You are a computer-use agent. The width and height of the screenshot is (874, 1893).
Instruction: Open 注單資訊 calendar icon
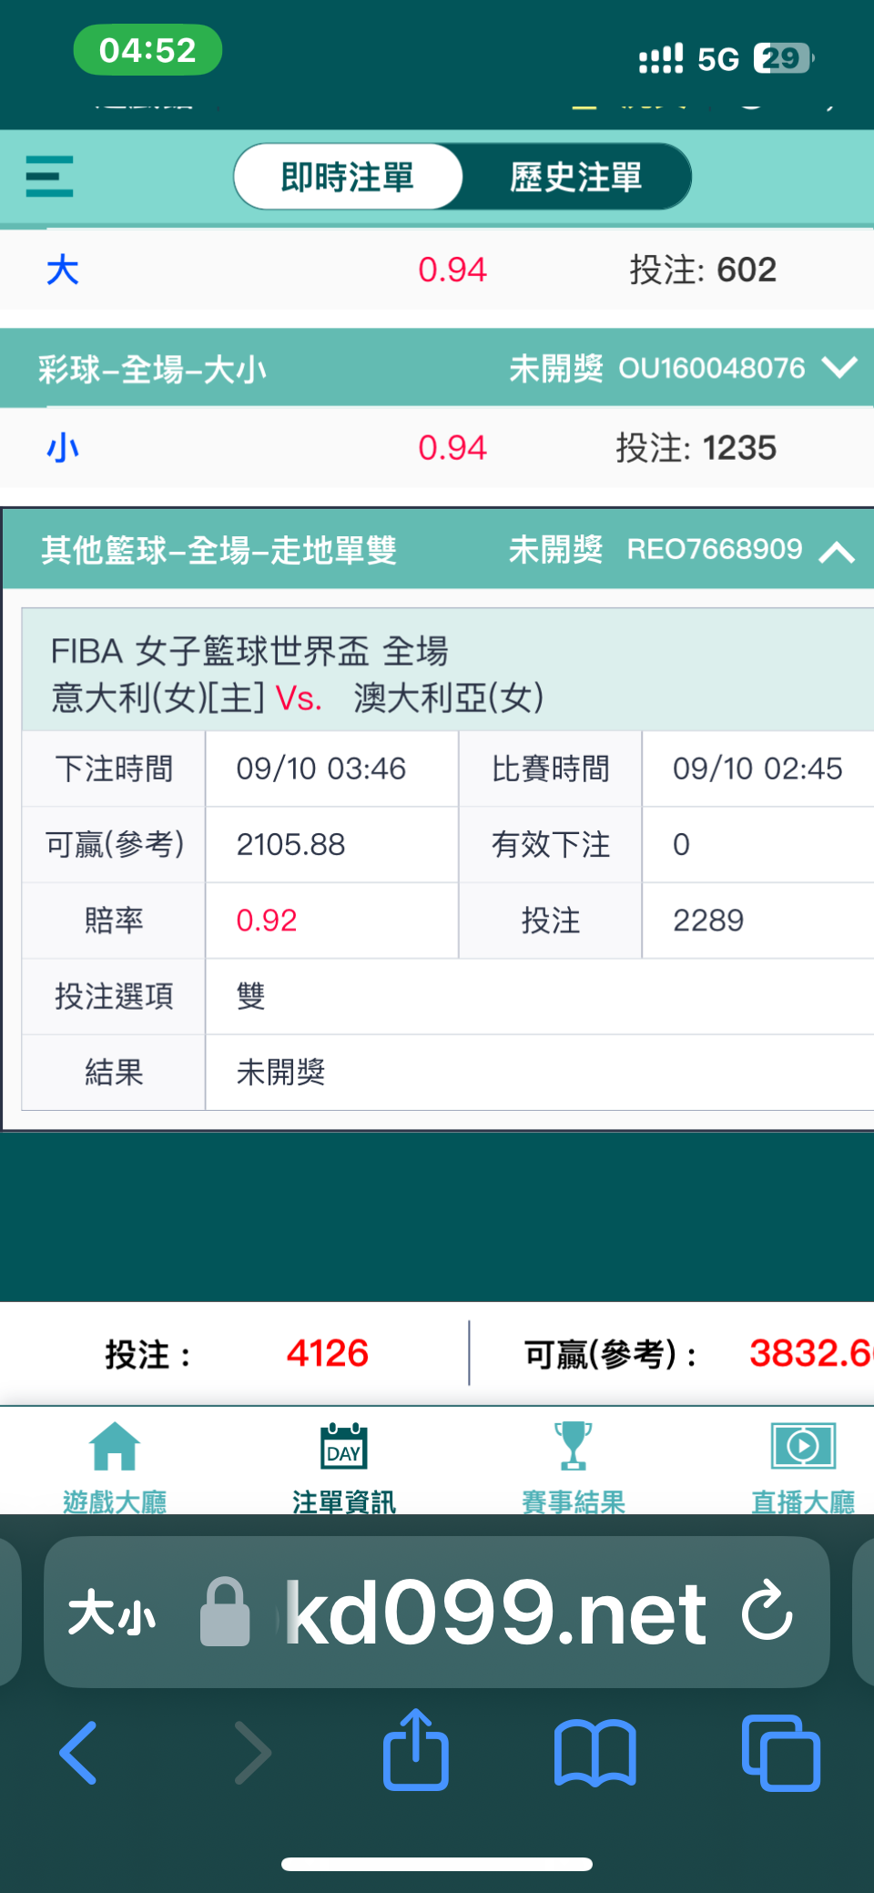[x=344, y=1446]
